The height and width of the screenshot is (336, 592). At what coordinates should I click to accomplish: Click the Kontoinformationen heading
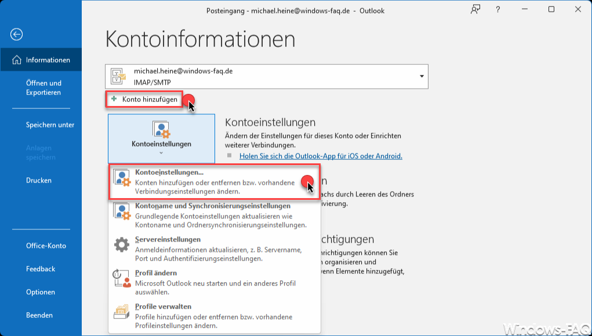(x=200, y=39)
